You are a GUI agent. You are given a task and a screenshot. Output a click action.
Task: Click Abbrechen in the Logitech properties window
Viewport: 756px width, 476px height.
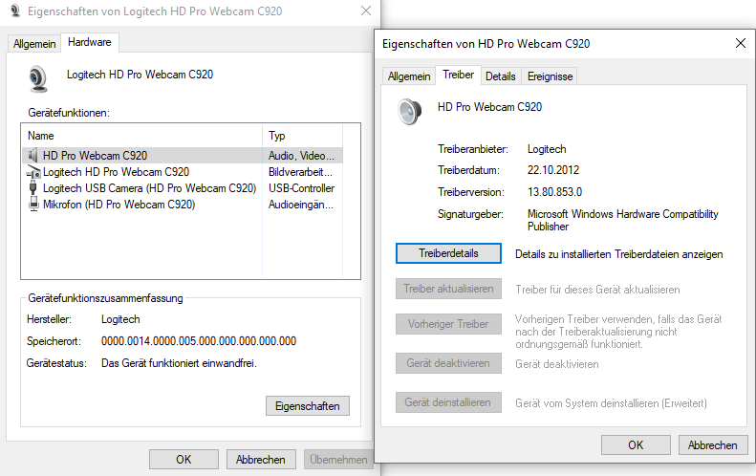260,459
